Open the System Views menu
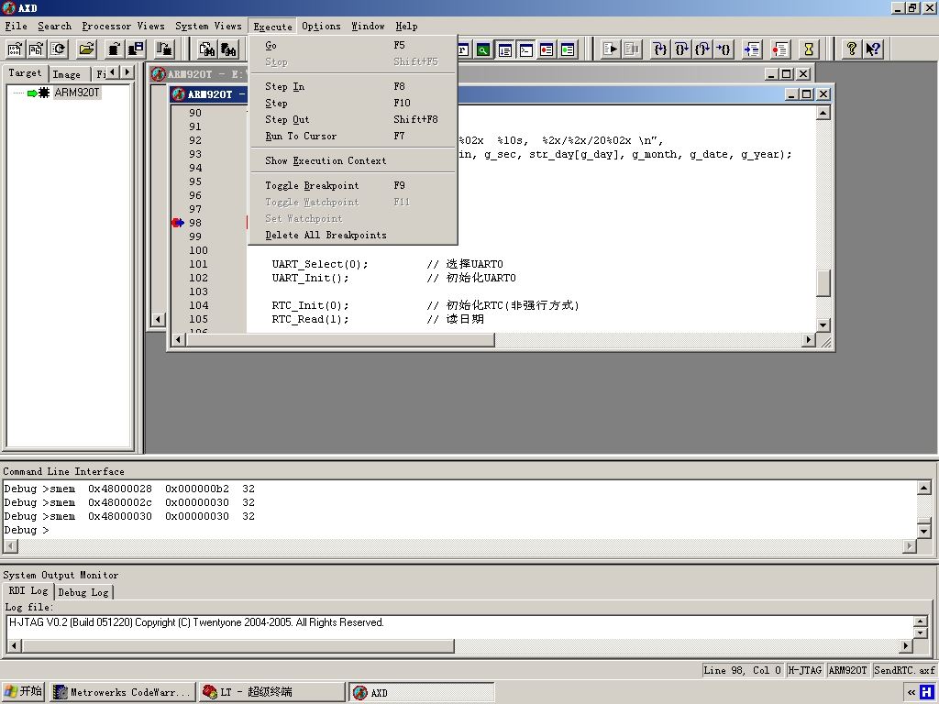 point(208,27)
